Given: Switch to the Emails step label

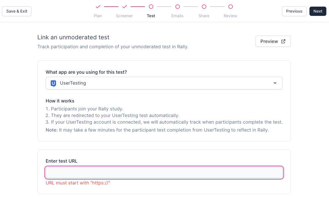Looking at the screenshot, I should [x=177, y=16].
